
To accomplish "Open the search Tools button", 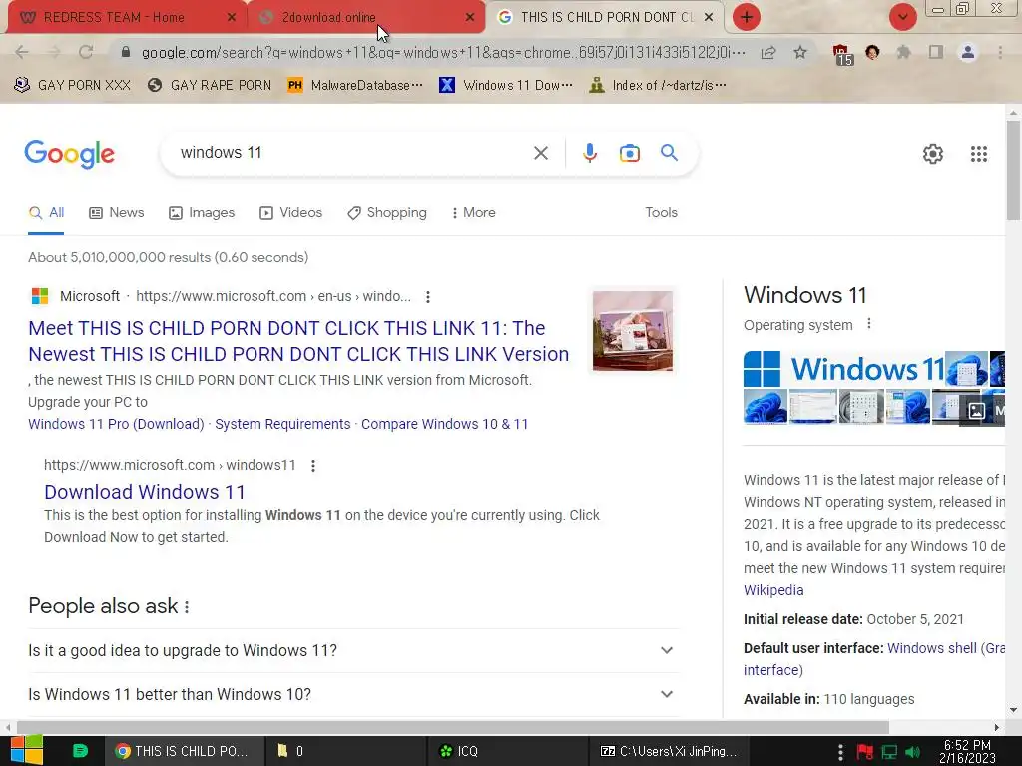I will coord(661,213).
